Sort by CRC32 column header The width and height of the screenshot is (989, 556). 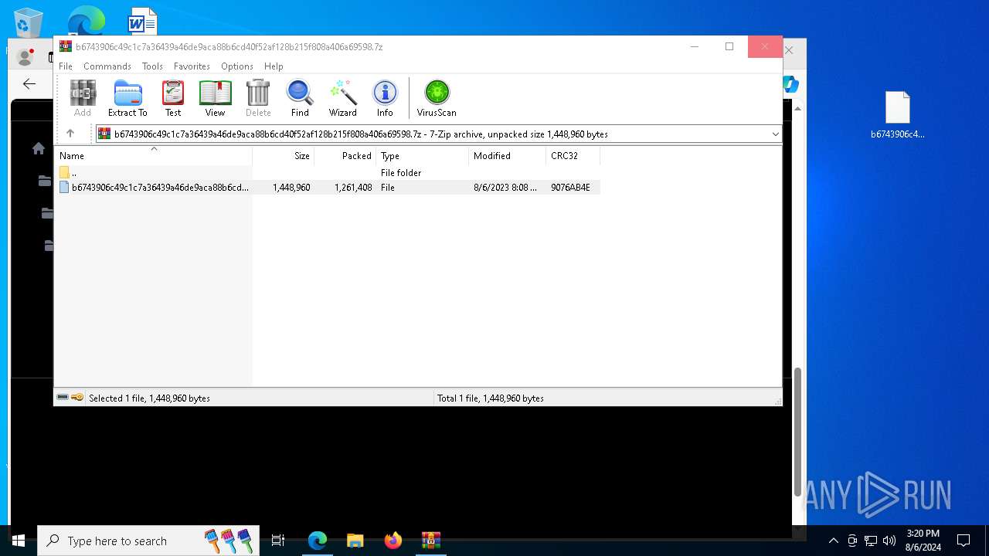pyautogui.click(x=573, y=156)
